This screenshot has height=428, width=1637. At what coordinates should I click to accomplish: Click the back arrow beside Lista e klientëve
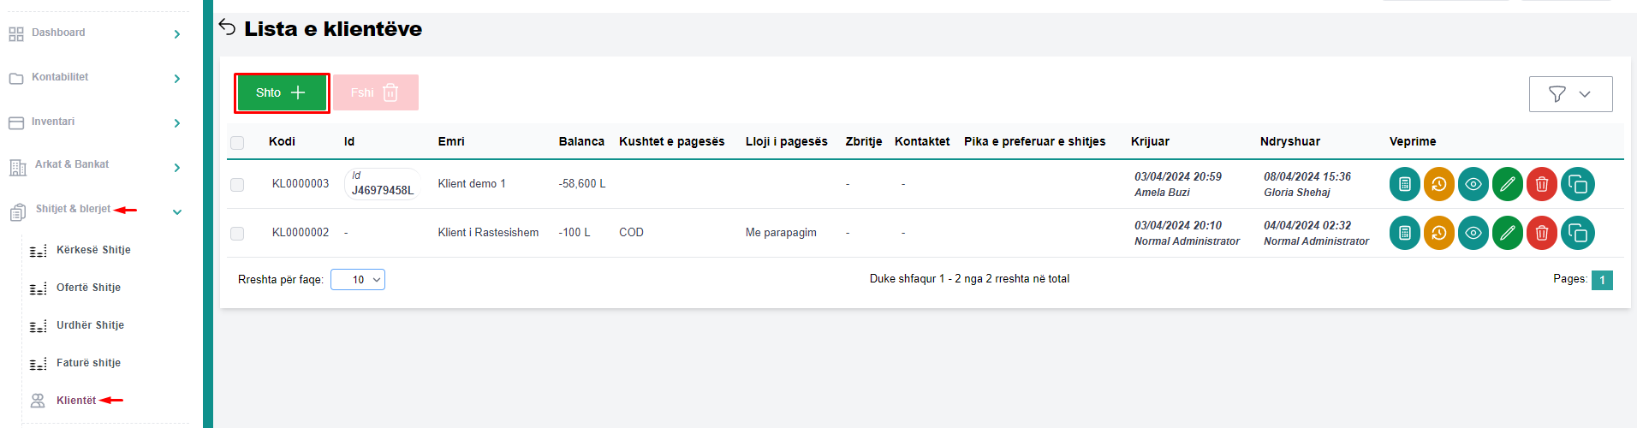click(x=227, y=27)
